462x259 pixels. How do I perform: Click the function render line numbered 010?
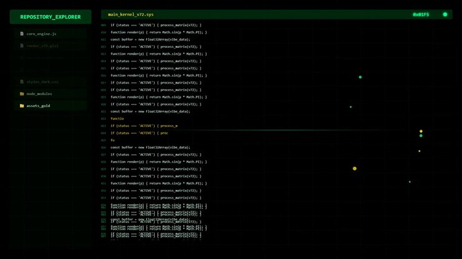[159, 32]
